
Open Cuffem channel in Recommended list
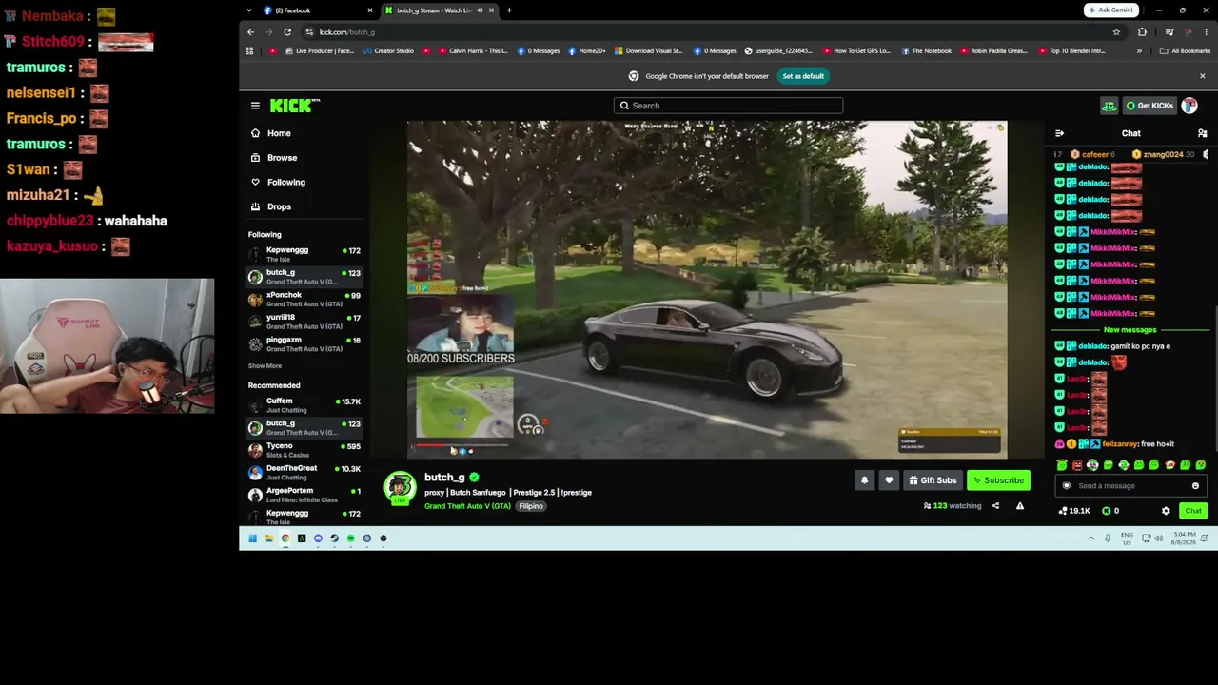(304, 404)
